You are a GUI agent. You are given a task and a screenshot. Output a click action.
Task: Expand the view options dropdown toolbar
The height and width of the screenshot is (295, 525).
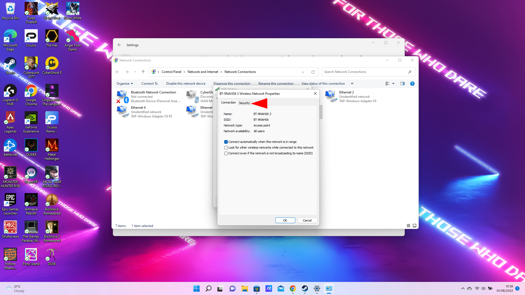pyautogui.click(x=393, y=84)
